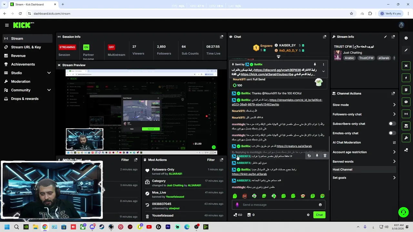Pin the hovered AMBERFX chat message

click(317, 156)
